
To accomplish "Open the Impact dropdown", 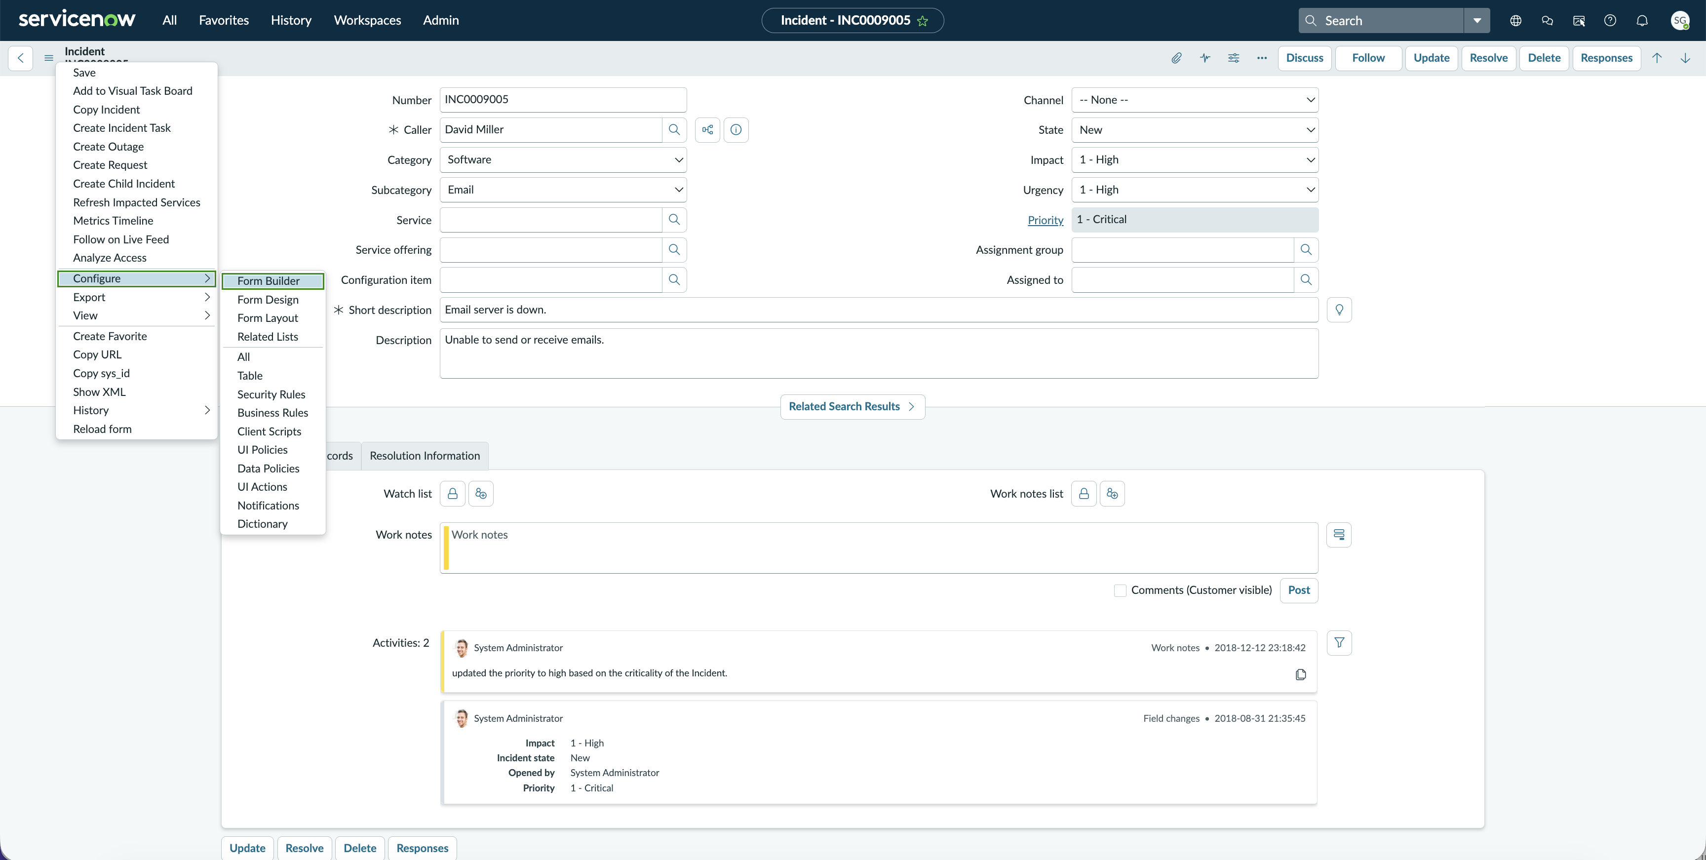I will (1195, 159).
